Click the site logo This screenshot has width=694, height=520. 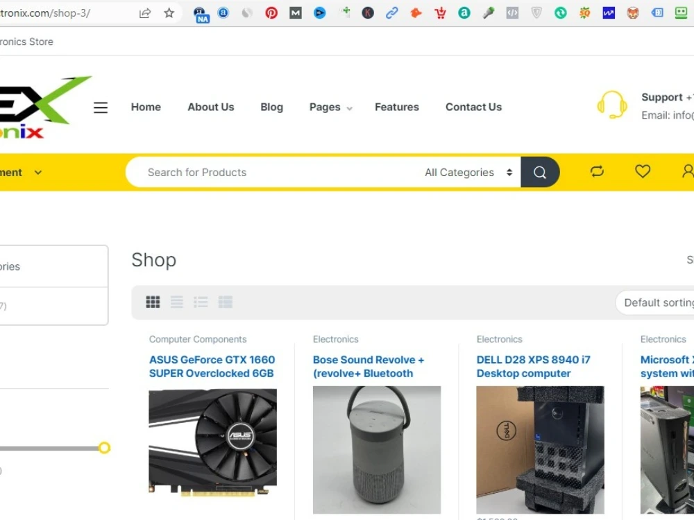coord(44,107)
